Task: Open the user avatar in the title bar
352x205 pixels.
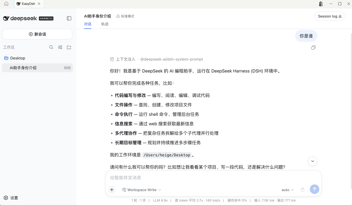Action: tap(321, 4)
